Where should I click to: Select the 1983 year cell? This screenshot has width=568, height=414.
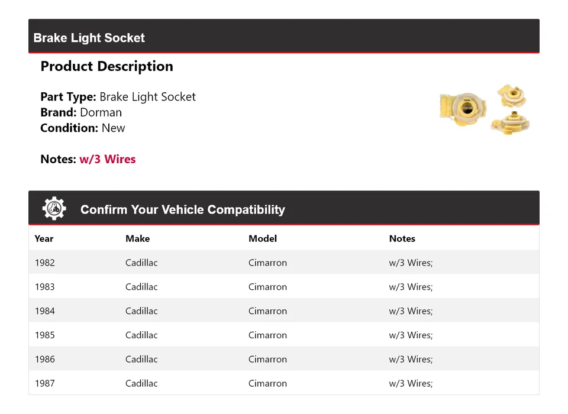point(44,287)
